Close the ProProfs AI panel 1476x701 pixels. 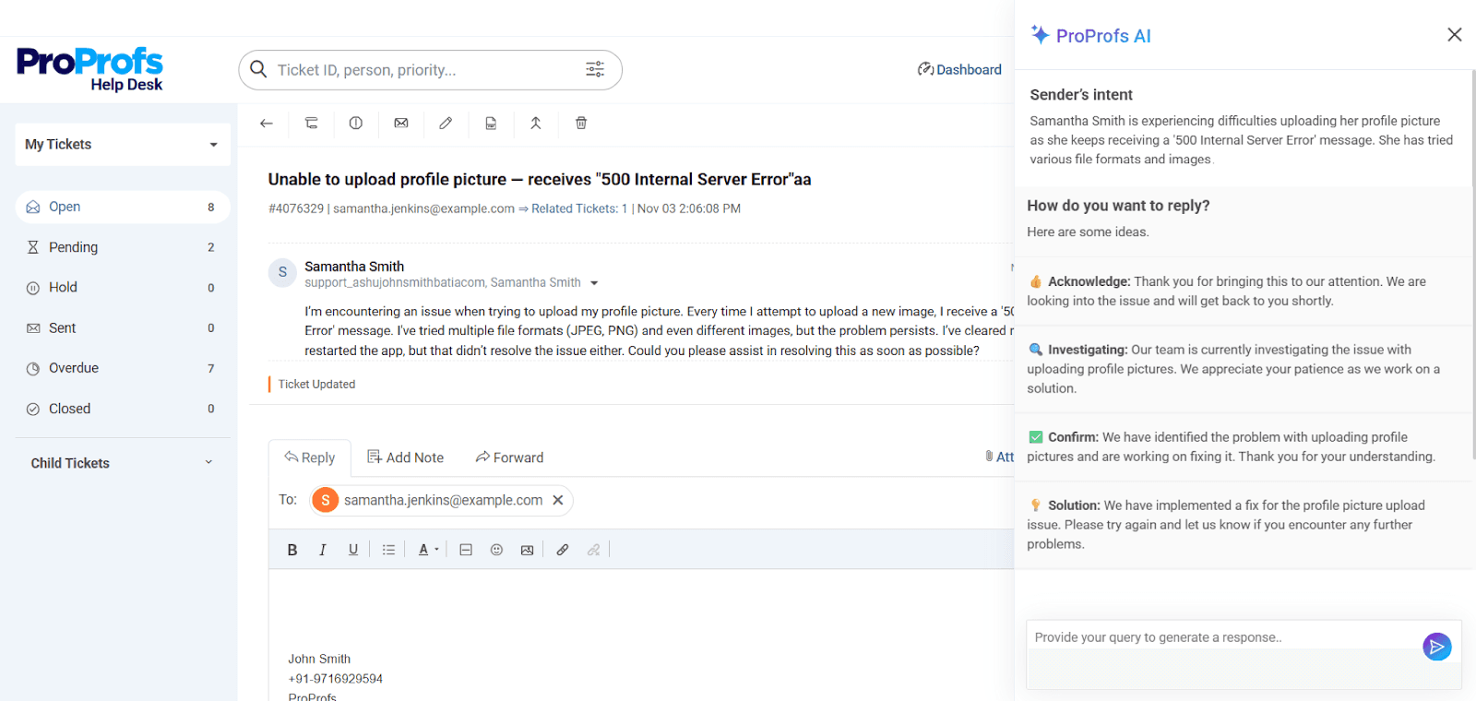click(x=1455, y=35)
